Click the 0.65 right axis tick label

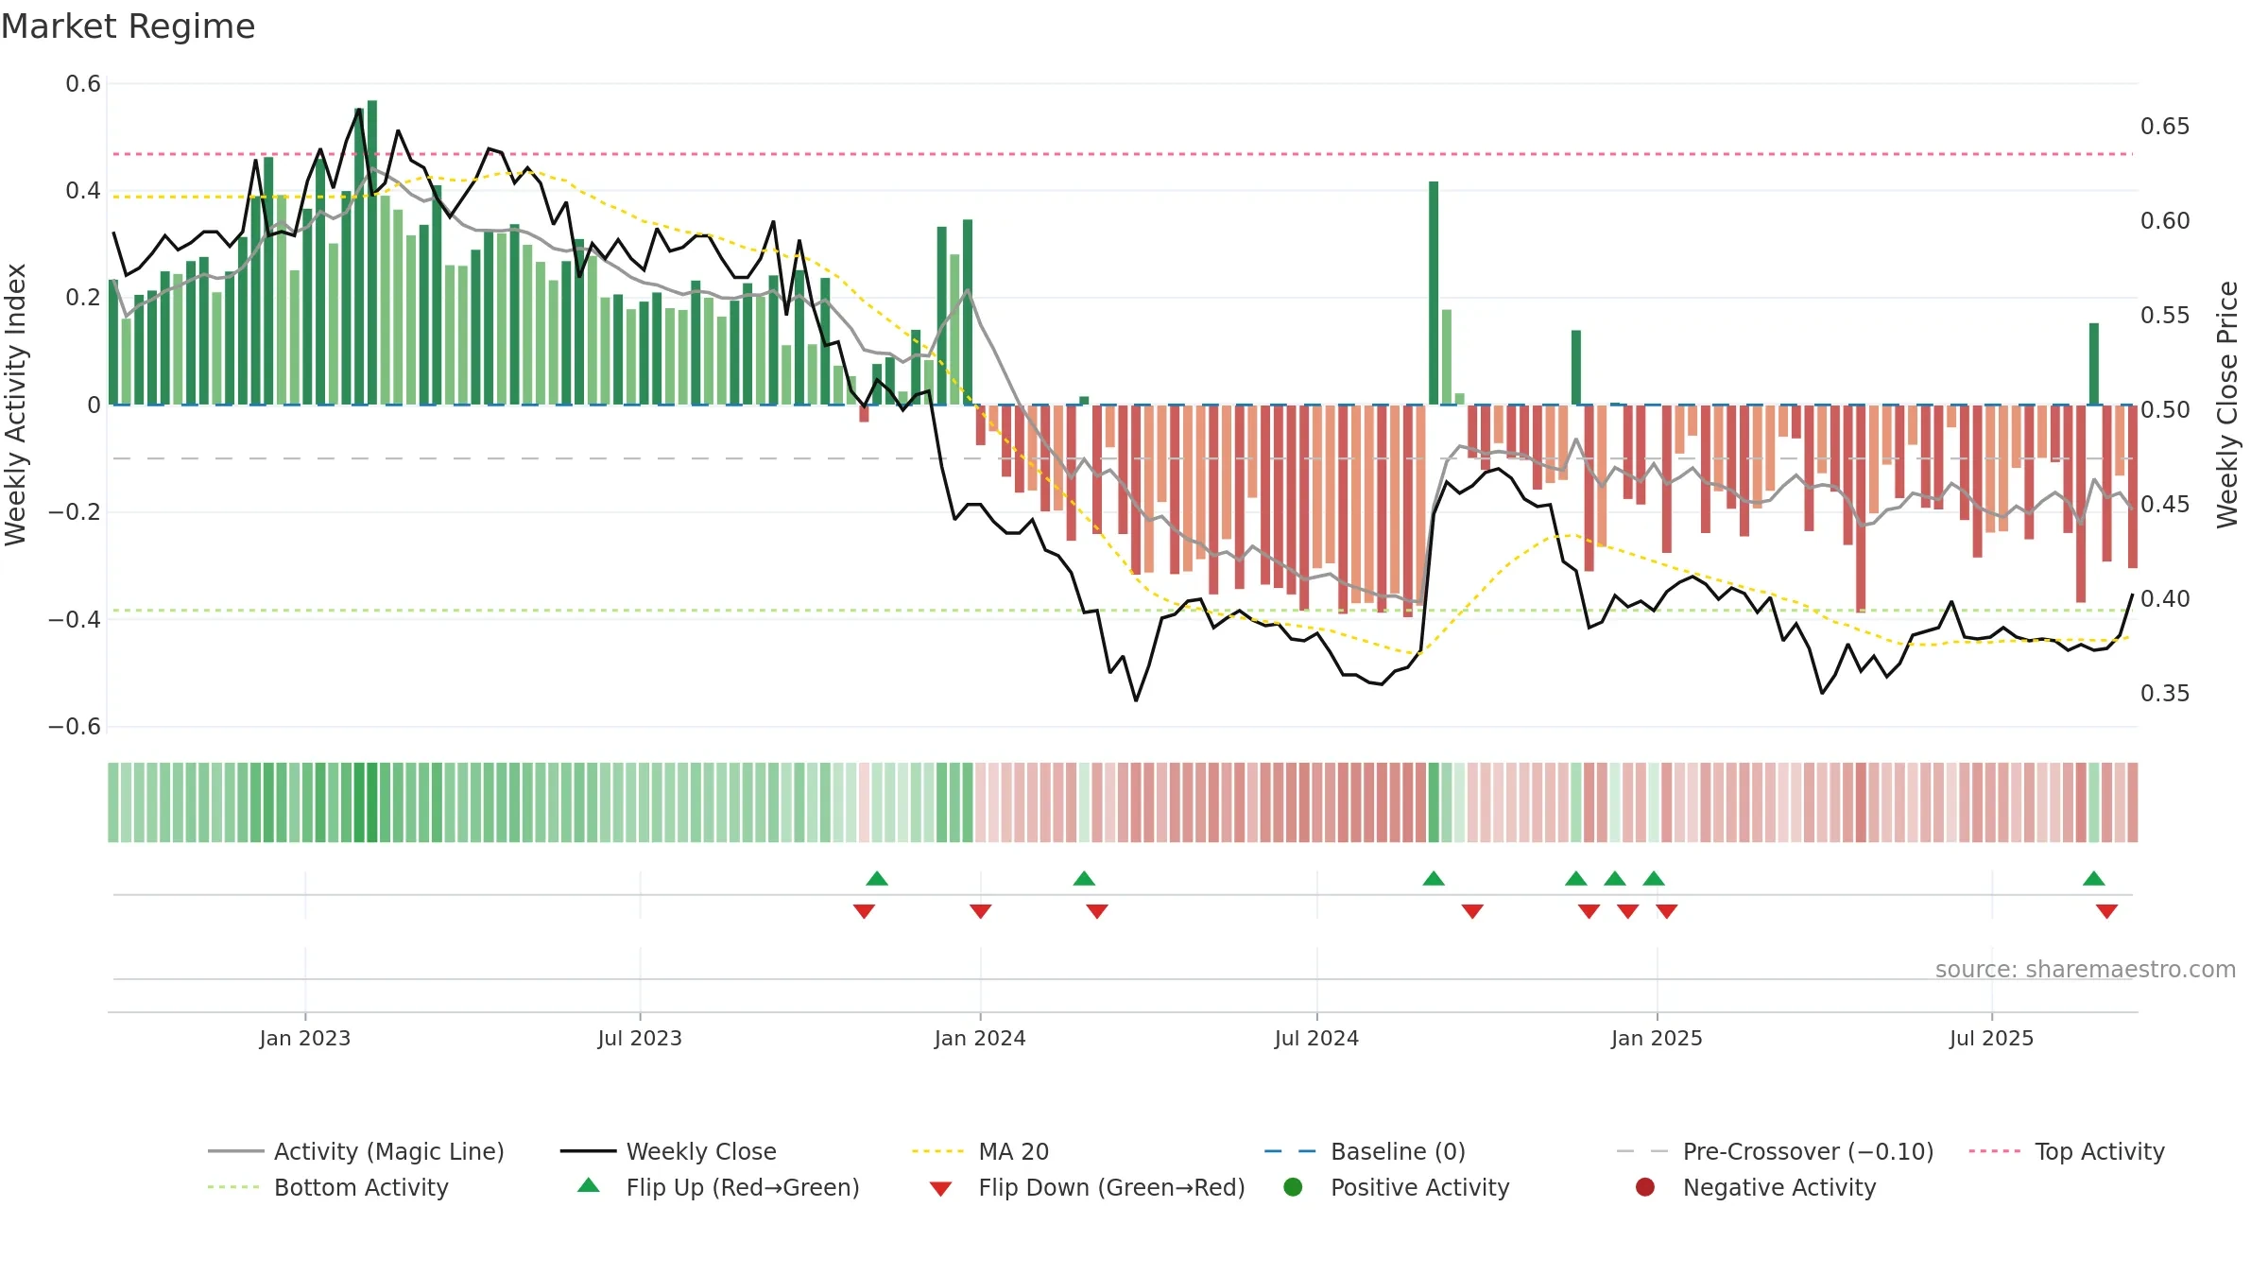2165,126
